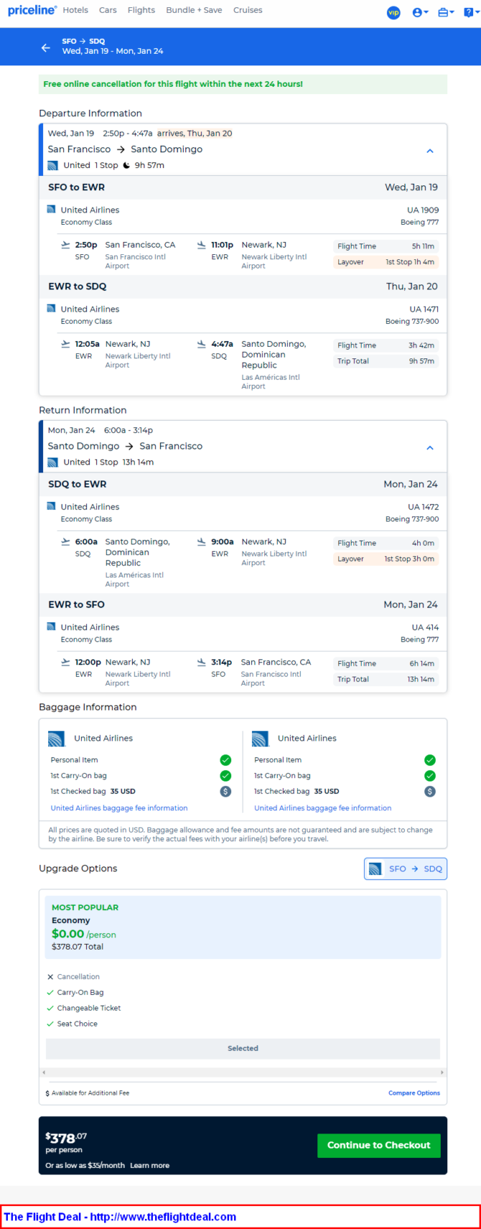
Task: Click takeoff plane icon beside 6:00a
Action: pos(66,542)
